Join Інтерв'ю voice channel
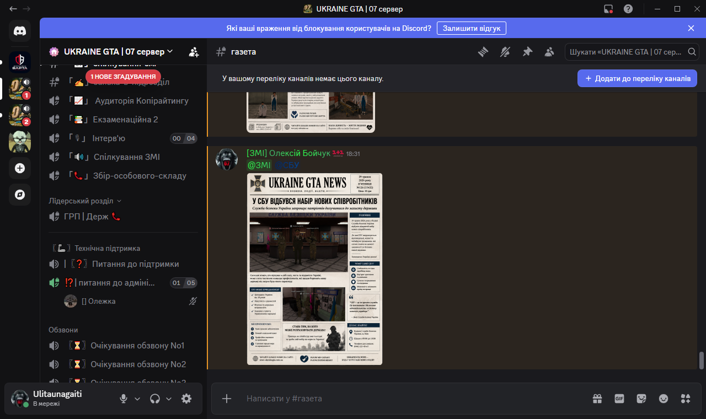This screenshot has width=706, height=419. coord(122,138)
